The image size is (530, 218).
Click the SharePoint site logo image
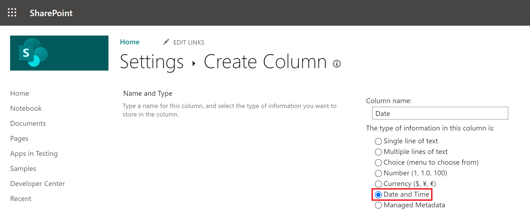click(59, 53)
